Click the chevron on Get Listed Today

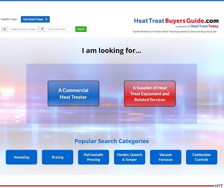point(46,19)
